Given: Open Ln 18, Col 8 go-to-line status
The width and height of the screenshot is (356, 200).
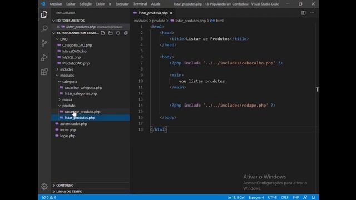Looking at the screenshot, I should point(236,197).
